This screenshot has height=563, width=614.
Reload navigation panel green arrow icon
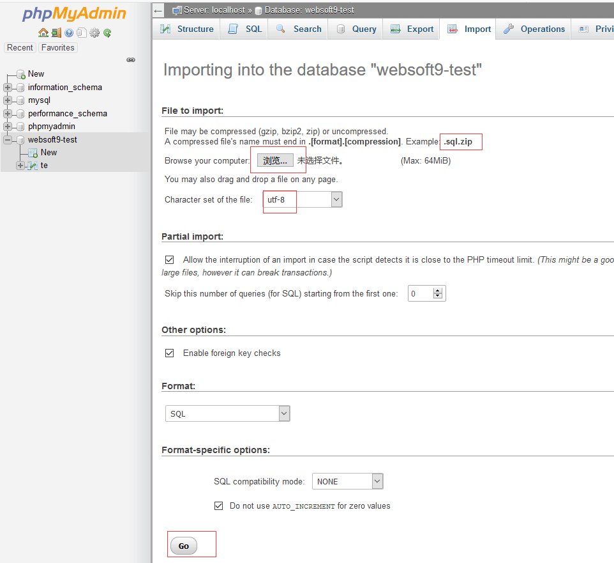pyautogui.click(x=107, y=33)
